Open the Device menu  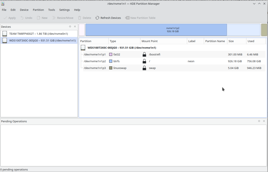point(24,10)
